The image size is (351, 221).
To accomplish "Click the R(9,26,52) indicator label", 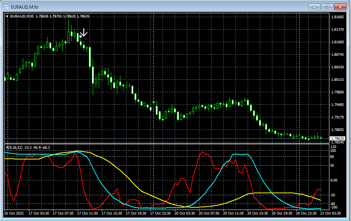I will [14, 147].
